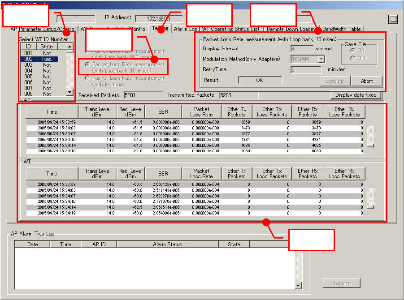Click the AP ID column header in Alarm Trap Log
The width and height of the screenshot is (404, 300).
point(99,244)
